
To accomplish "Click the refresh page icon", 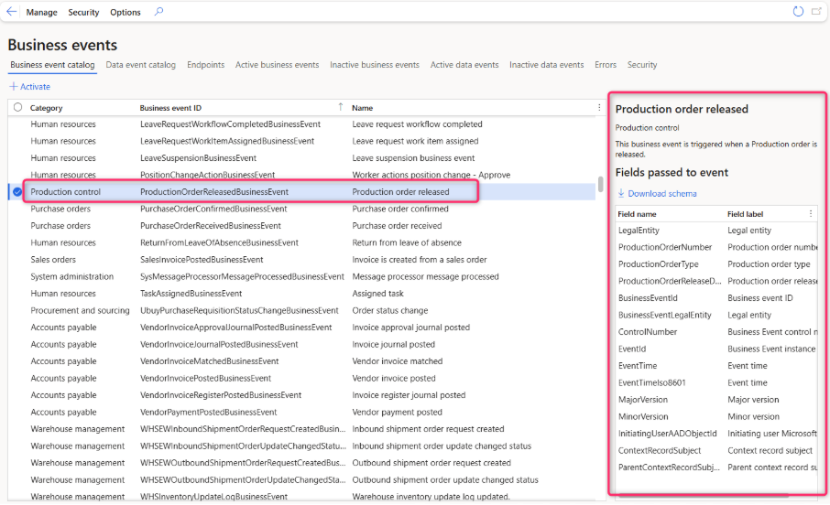I will pos(798,12).
